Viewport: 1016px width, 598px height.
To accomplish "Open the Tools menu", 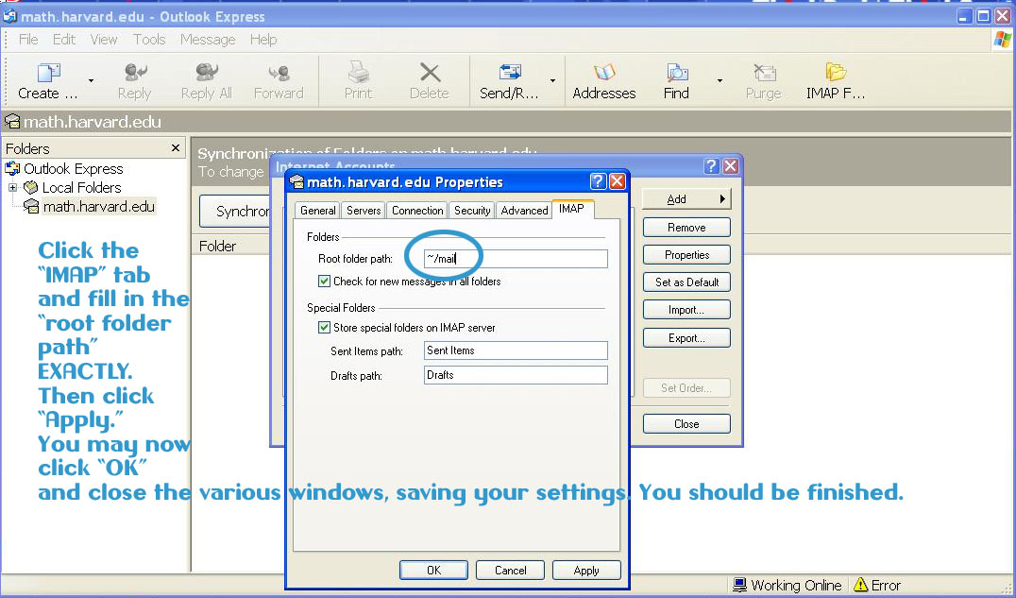I will pos(149,40).
